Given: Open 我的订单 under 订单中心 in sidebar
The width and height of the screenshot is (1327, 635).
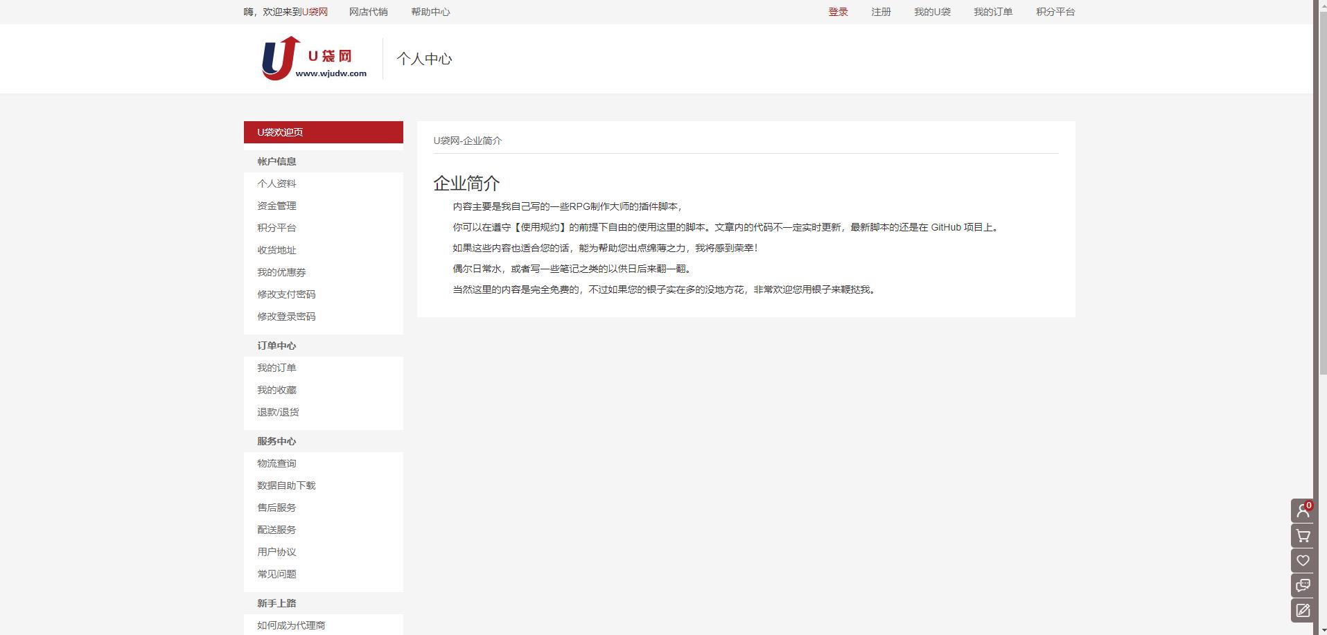Looking at the screenshot, I should (x=276, y=368).
